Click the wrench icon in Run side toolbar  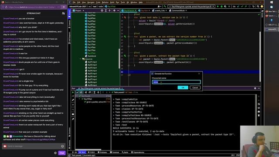(x=73, y=100)
